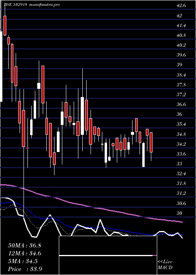Click the munafasutra.pro text at top

click(44, 5)
